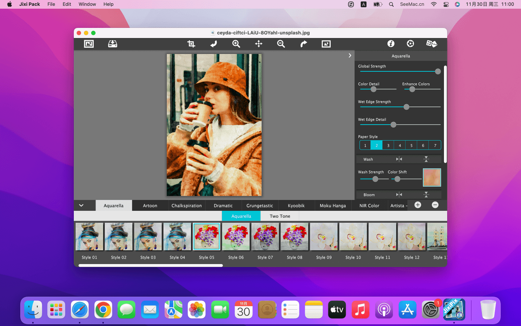
Task: Add a preset with the plus button
Action: pyautogui.click(x=418, y=205)
